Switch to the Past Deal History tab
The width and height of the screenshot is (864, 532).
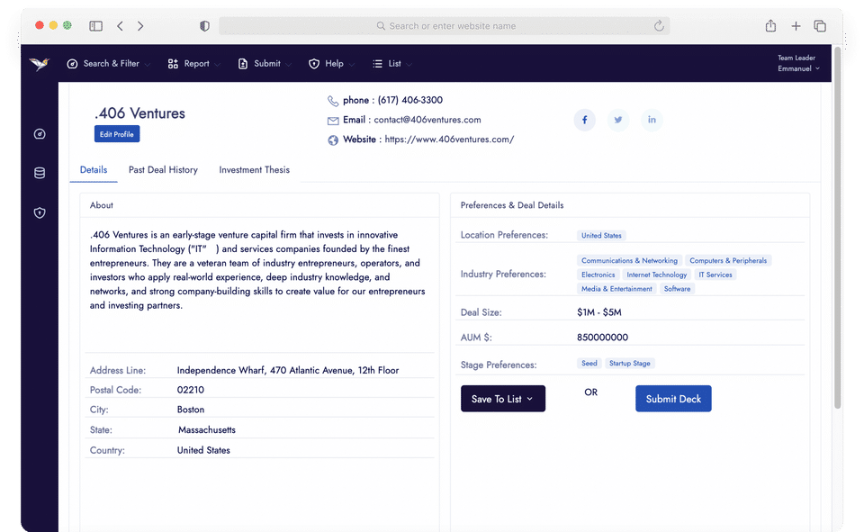[163, 170]
